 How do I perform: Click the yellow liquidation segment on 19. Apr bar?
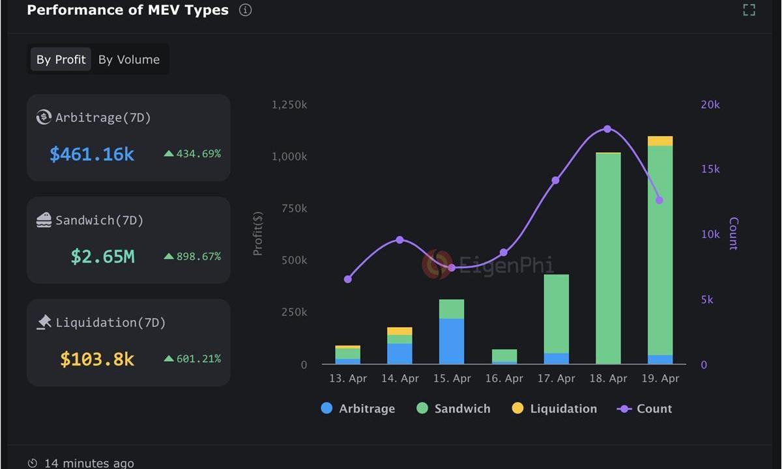click(x=660, y=141)
